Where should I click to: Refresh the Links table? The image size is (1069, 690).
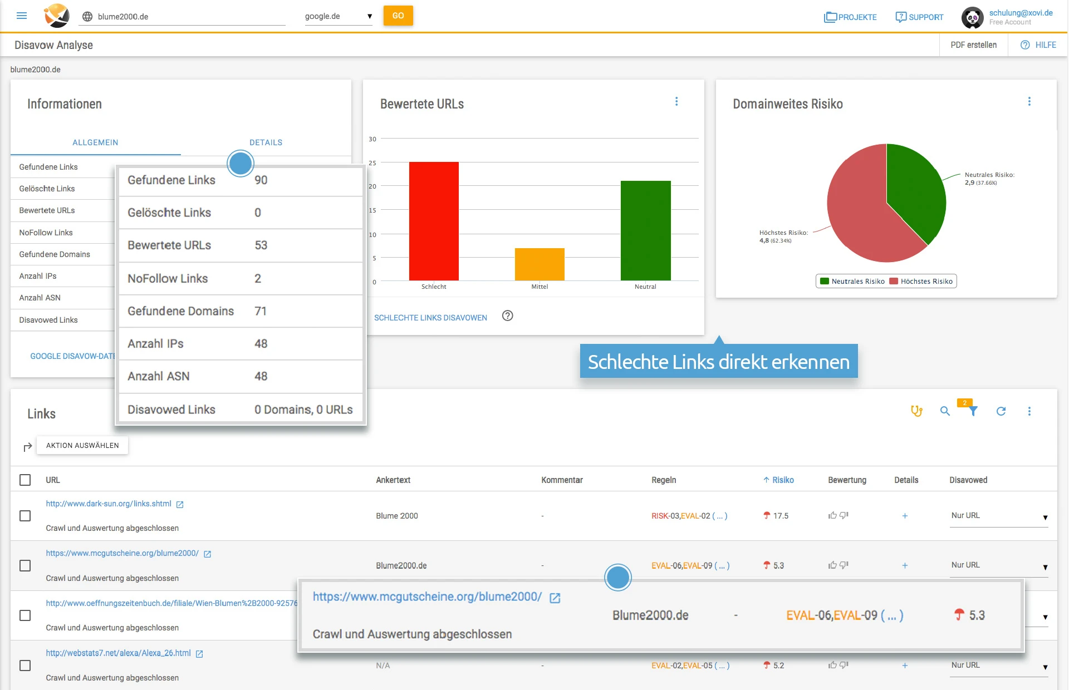tap(1001, 411)
